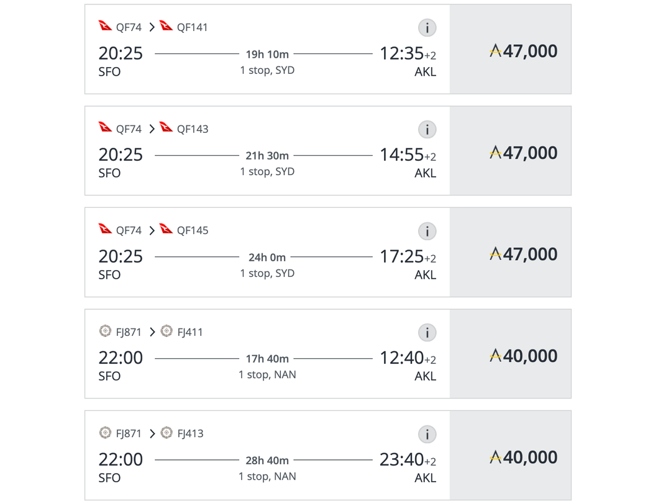Open the info icon for the FJ411 connection
Image resolution: width=671 pixels, height=504 pixels.
point(427,333)
